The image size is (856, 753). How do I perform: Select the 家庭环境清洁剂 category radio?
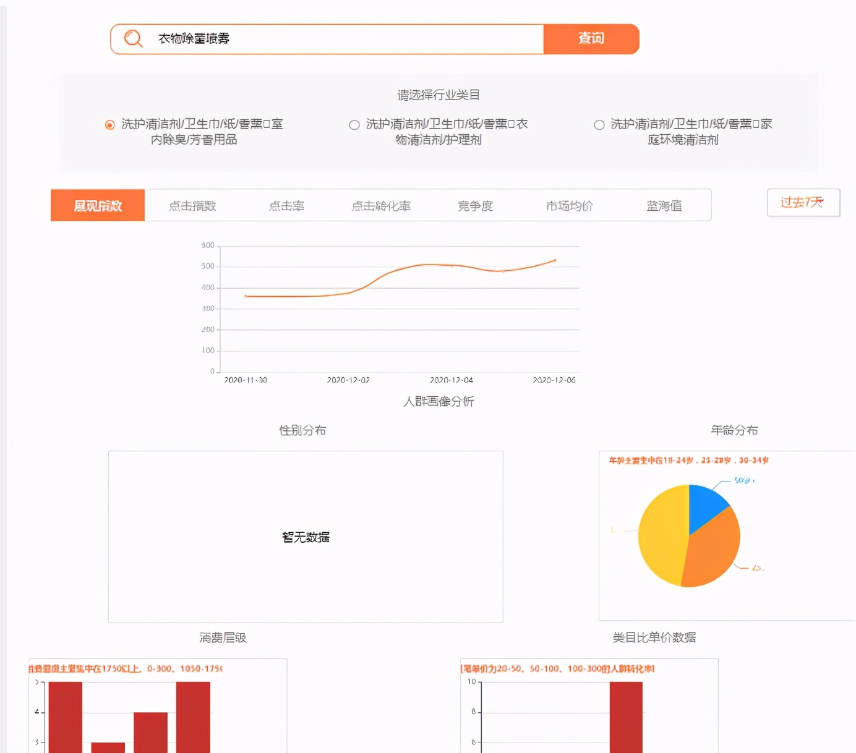(599, 124)
